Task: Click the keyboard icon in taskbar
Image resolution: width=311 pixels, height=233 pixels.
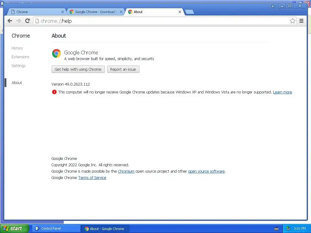Action: click(x=276, y=229)
